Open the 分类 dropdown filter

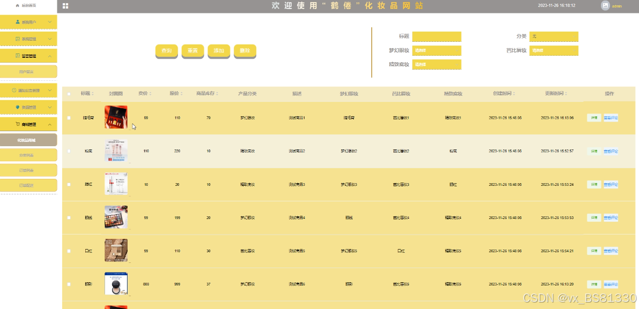554,36
